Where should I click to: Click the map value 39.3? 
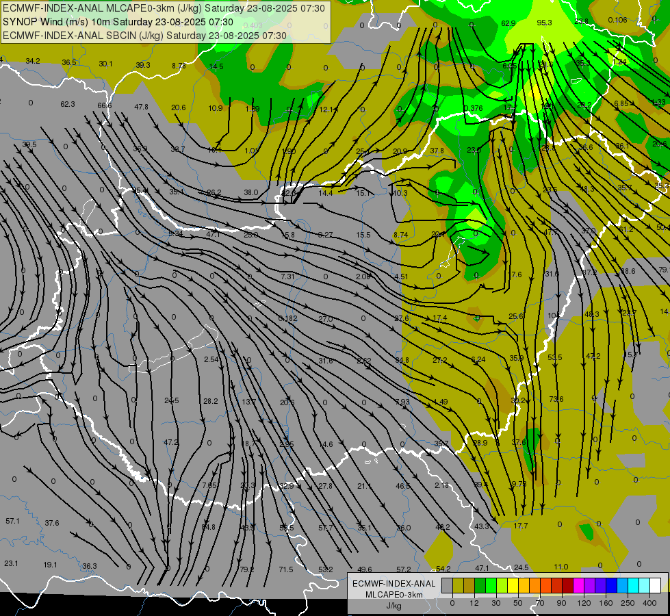point(143,65)
